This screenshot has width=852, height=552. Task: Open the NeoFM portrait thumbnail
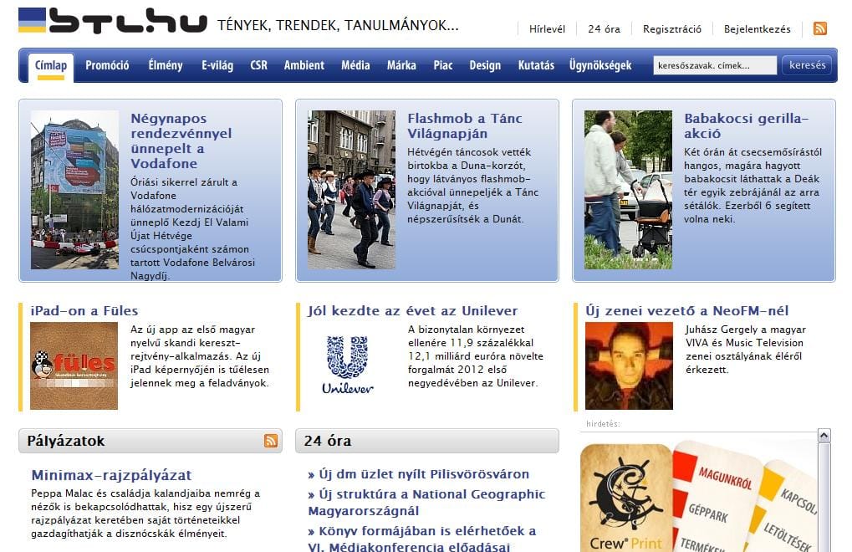(x=629, y=365)
